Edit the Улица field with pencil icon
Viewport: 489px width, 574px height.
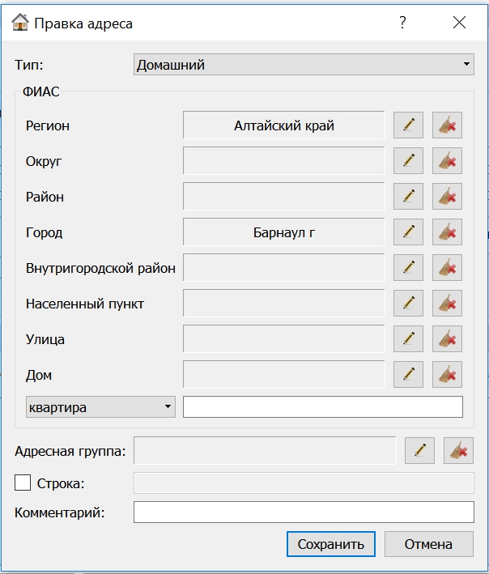(x=408, y=338)
